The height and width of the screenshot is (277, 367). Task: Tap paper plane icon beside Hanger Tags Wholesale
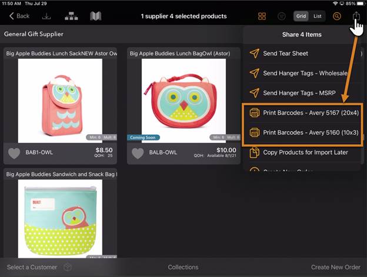255,74
